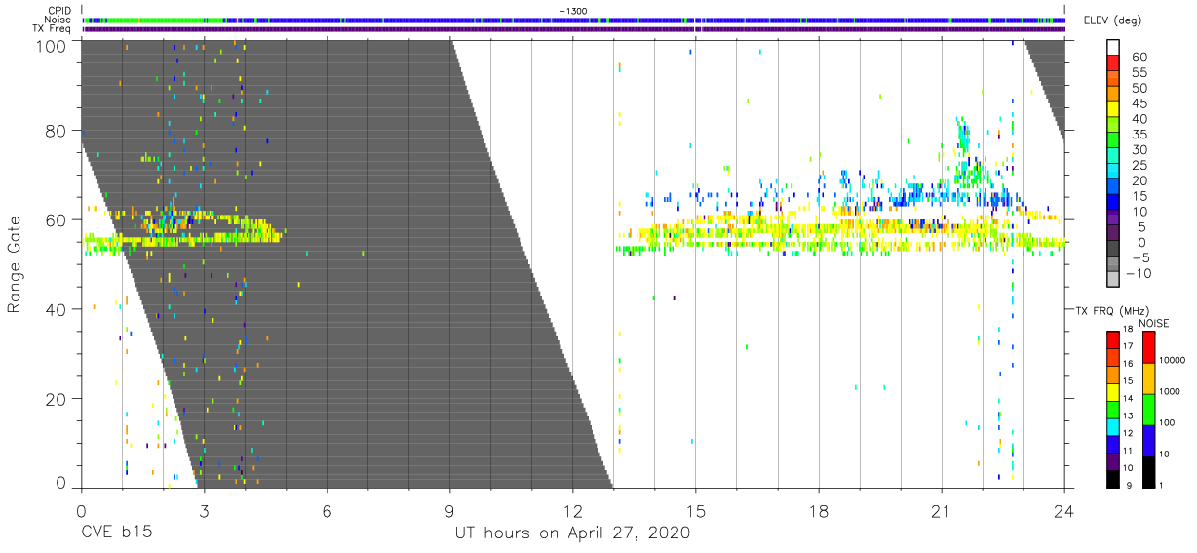Screen dimensions: 1197x553
Task: Pick the red segment of ELEV colorbar
Action: tap(1113, 65)
